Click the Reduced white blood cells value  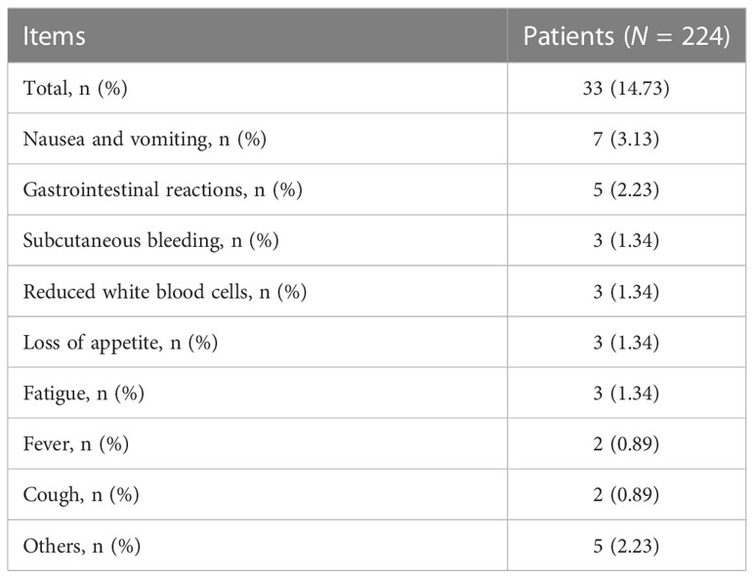tap(626, 291)
